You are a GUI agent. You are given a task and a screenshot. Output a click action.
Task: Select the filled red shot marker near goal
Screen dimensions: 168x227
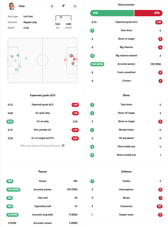74,59
